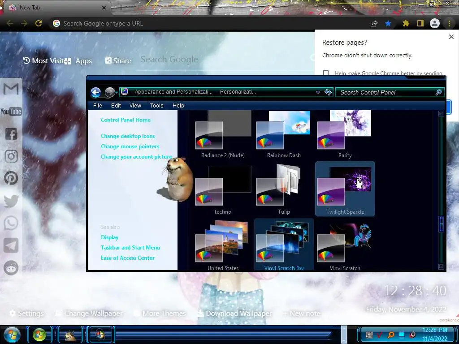Click theme list scrollbar thumb
Screen dimensions: 459x344
441,224
